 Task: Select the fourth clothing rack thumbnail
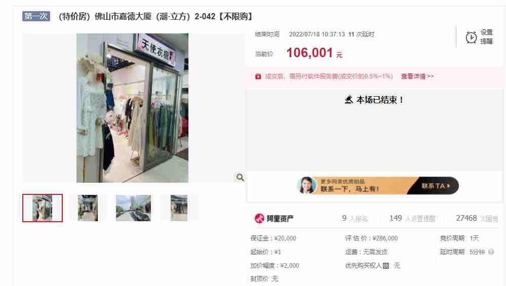point(179,208)
